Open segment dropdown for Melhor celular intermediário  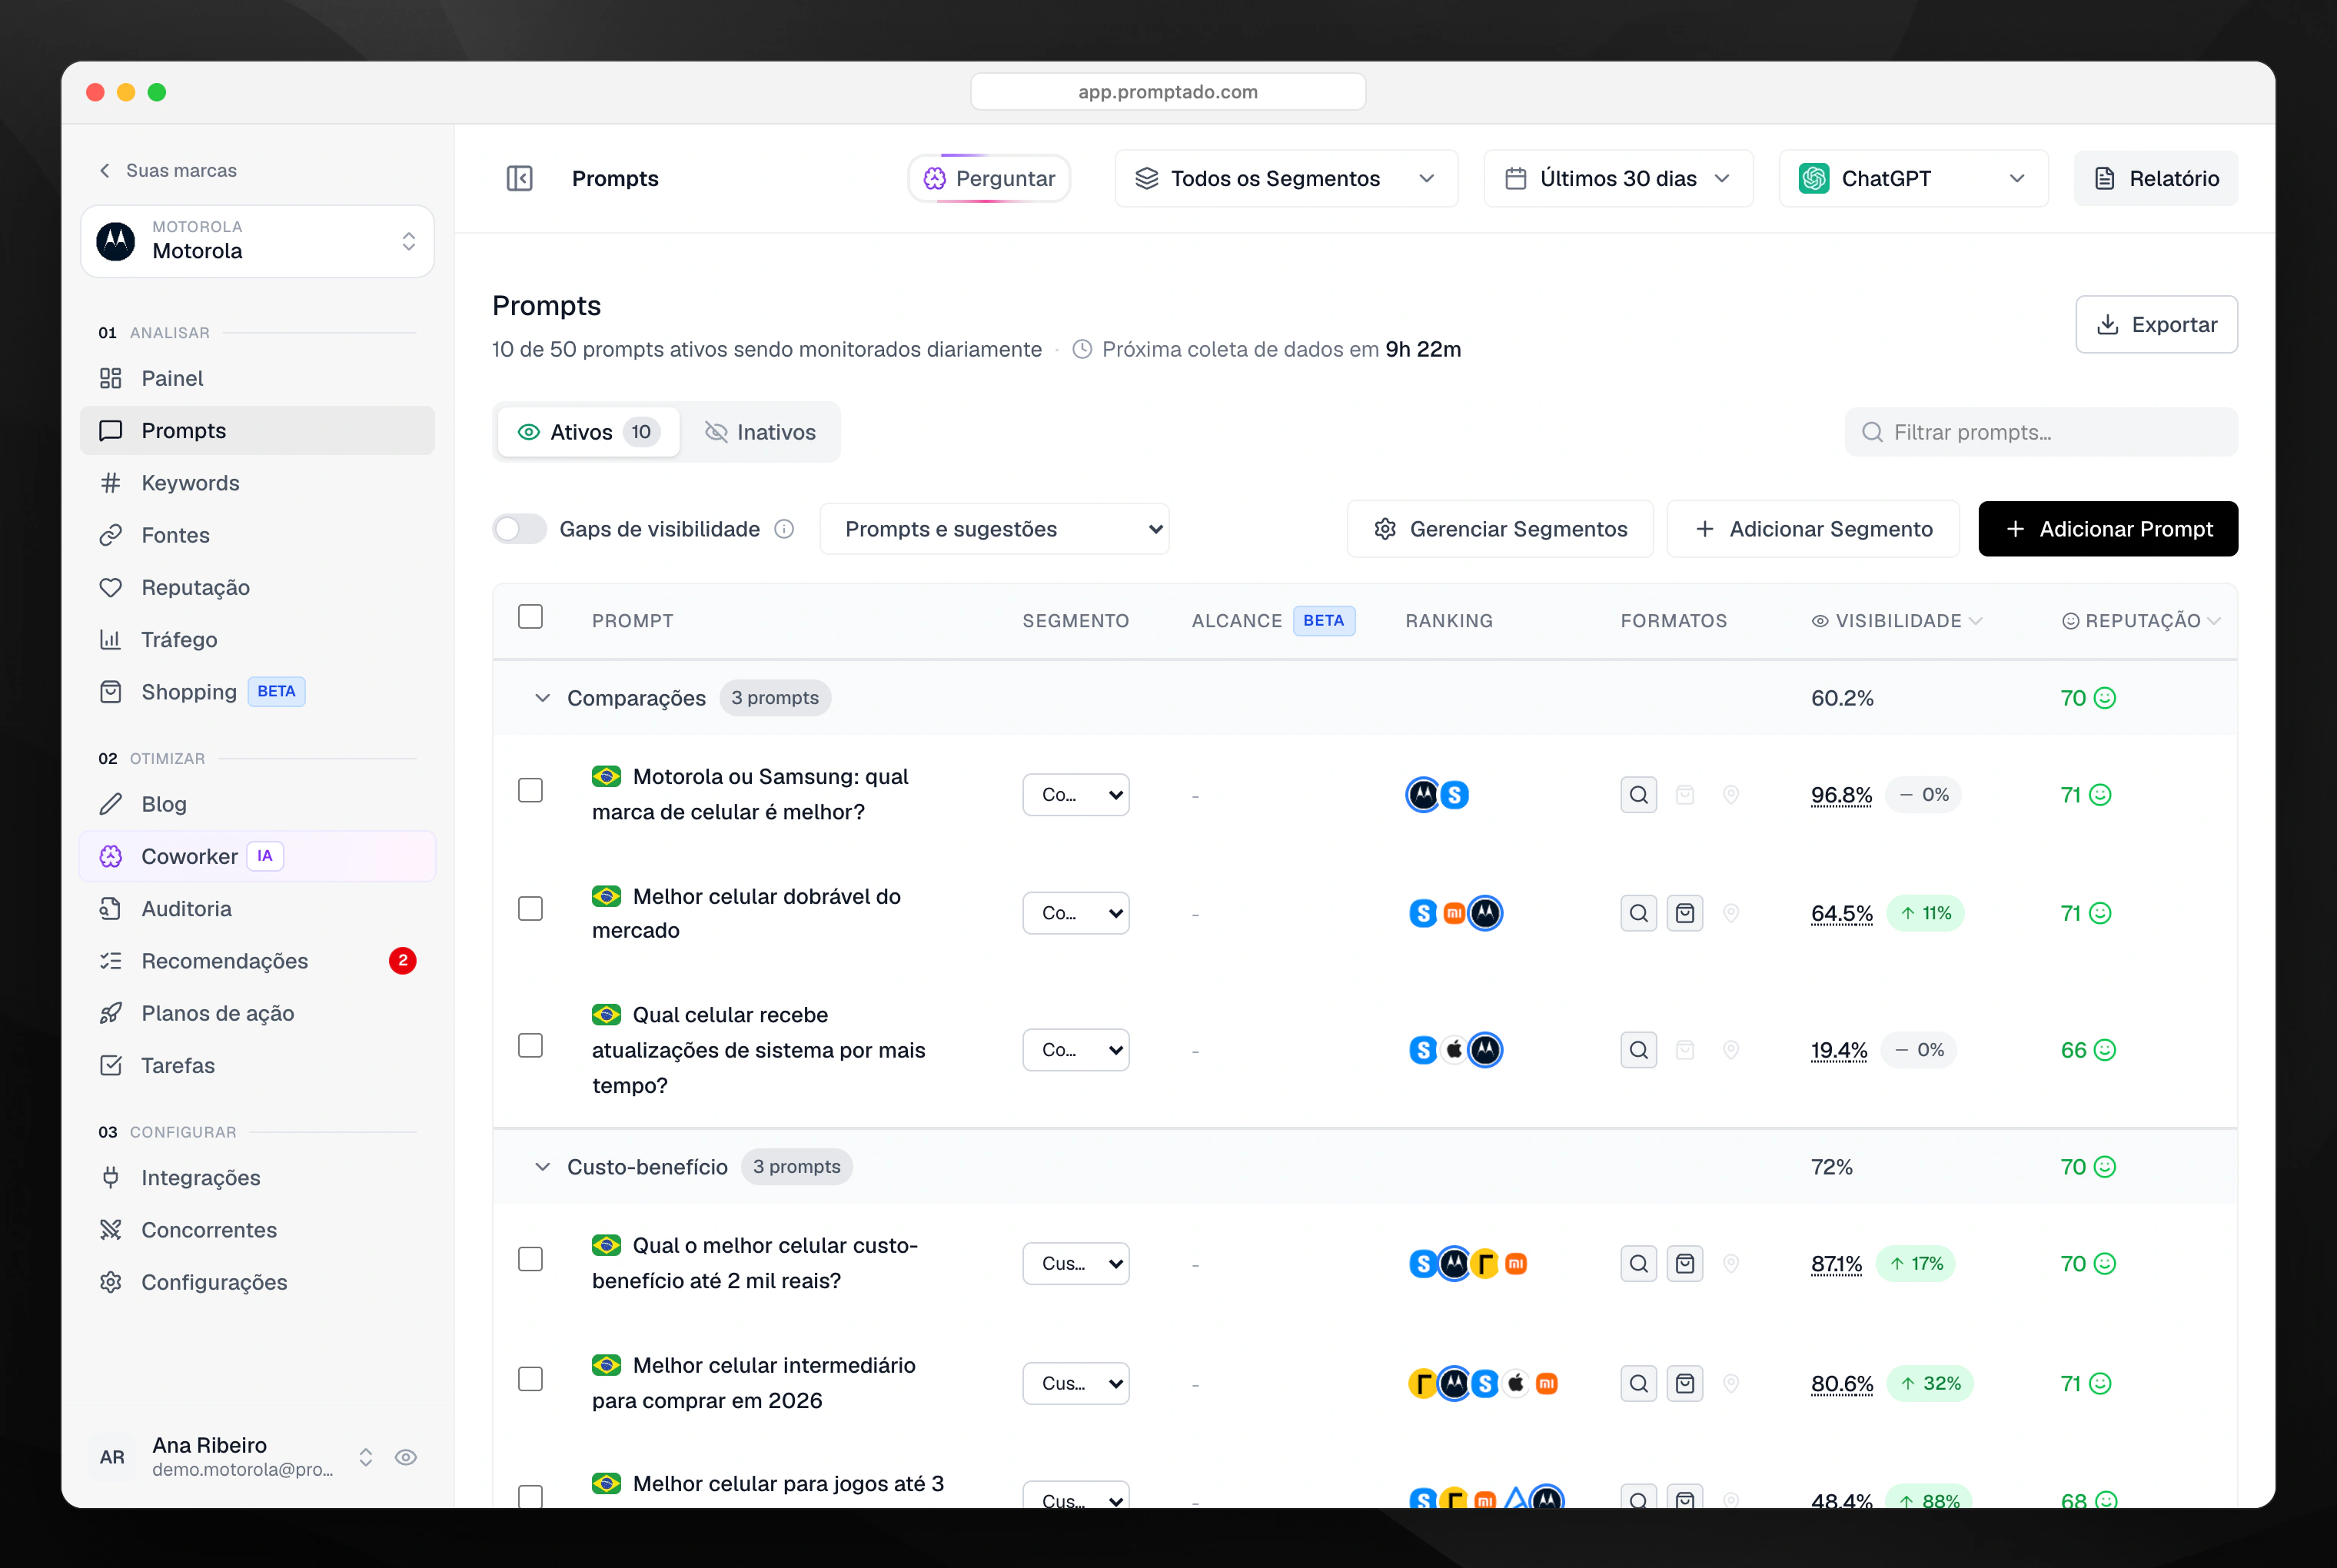click(x=1076, y=1384)
